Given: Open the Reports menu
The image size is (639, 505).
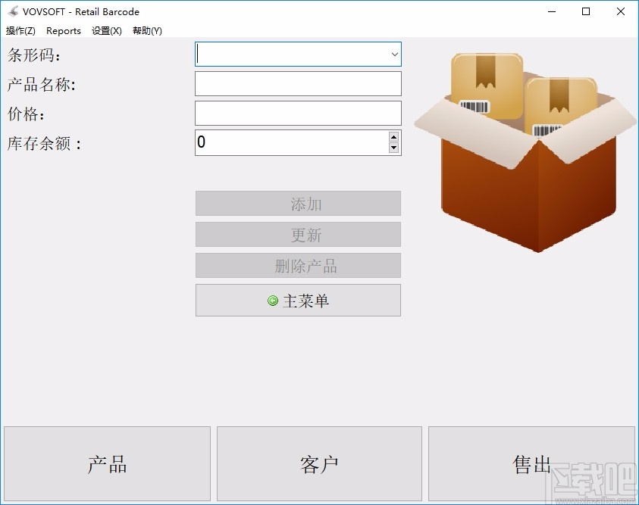Looking at the screenshot, I should (x=64, y=31).
